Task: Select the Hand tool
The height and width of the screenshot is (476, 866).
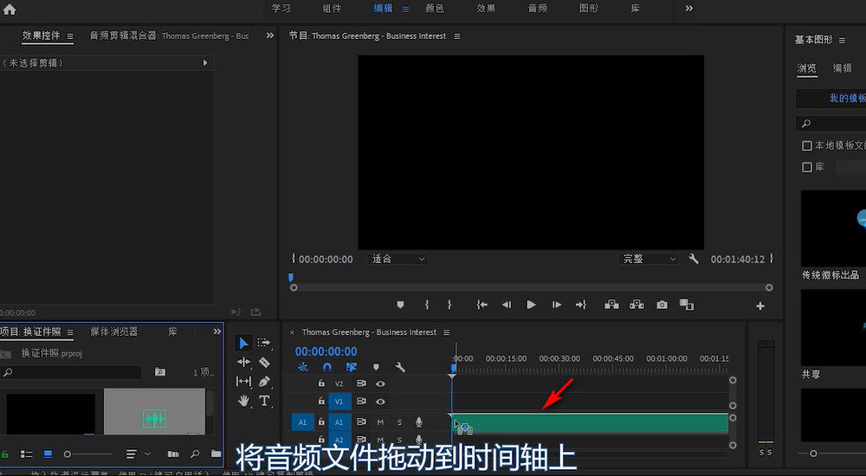Action: click(243, 401)
